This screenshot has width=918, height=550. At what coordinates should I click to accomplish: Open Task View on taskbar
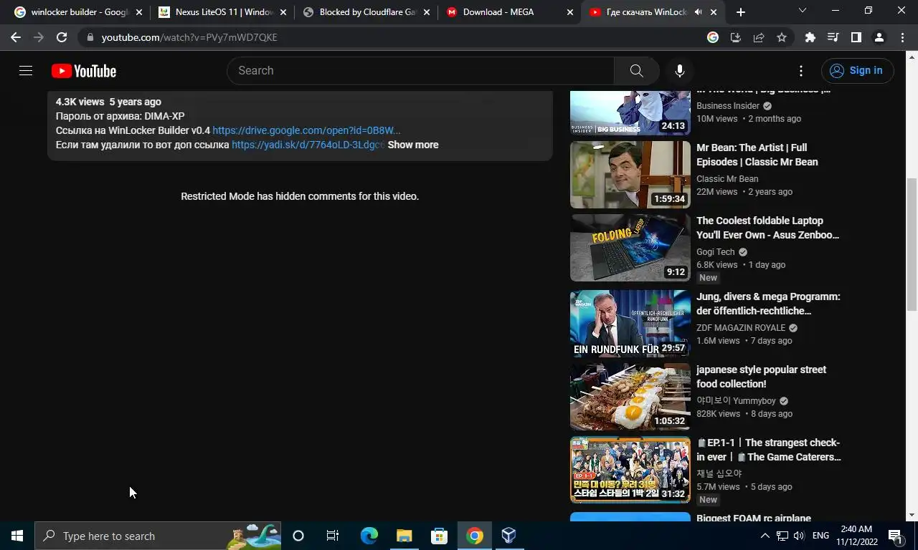[x=333, y=536]
